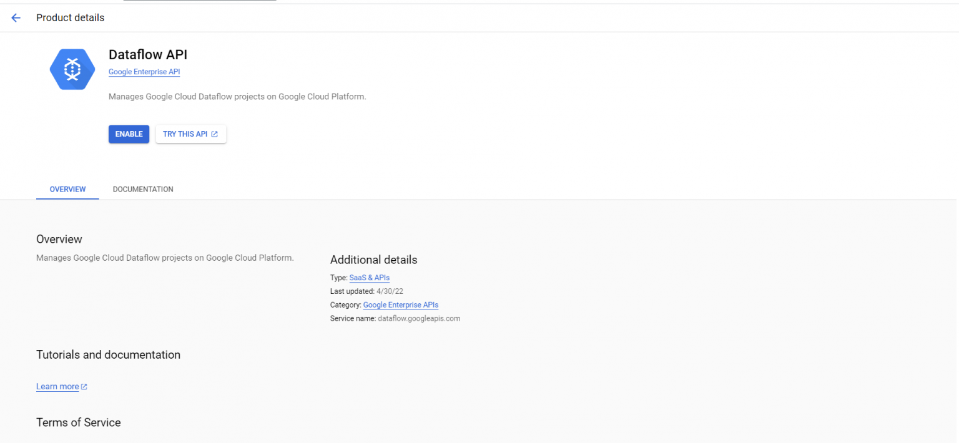
Task: Click the Terms of Service heading
Action: (78, 422)
